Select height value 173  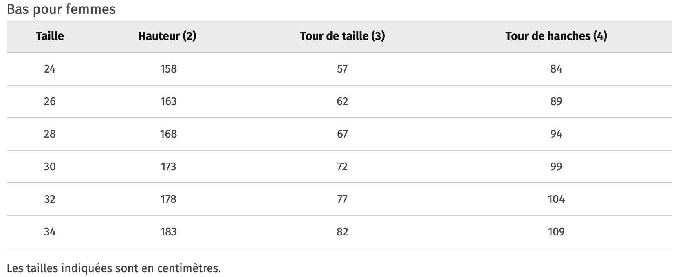pyautogui.click(x=168, y=167)
